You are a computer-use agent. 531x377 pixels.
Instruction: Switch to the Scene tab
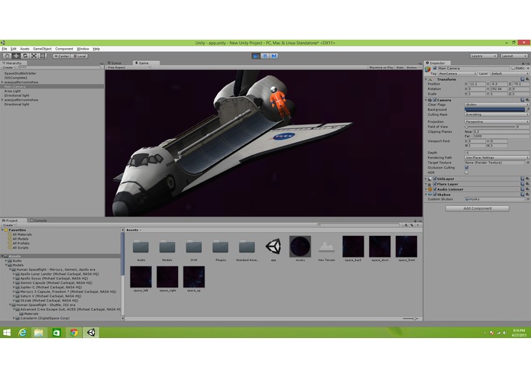(115, 63)
